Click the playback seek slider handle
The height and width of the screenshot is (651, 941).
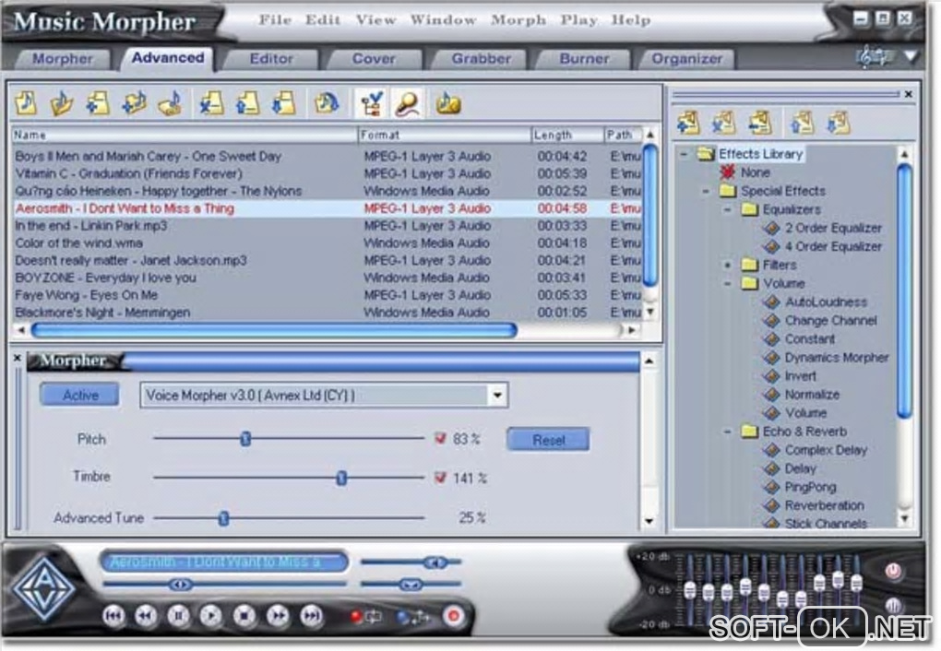[180, 584]
